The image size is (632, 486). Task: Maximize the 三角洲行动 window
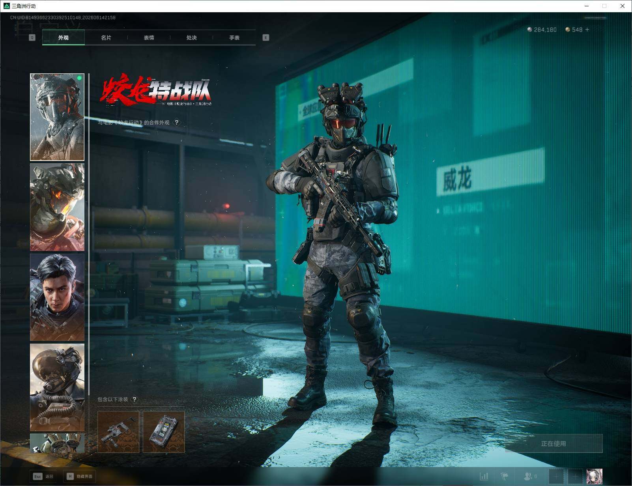click(604, 6)
